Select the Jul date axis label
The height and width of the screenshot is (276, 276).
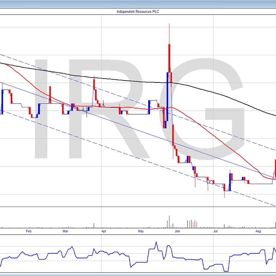pos(215,231)
